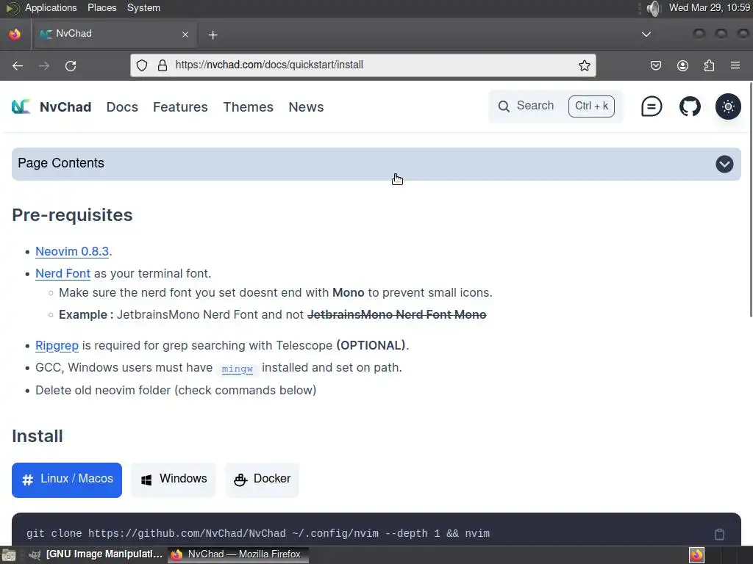Click the Firefox icon in bottom-right tray

click(696, 555)
